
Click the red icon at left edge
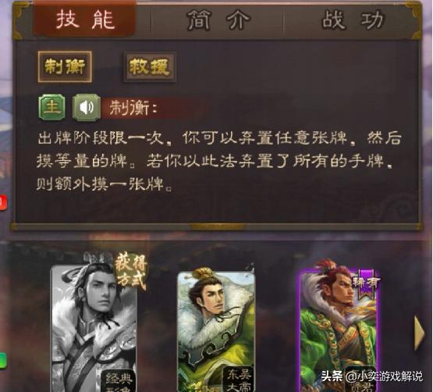3,203
